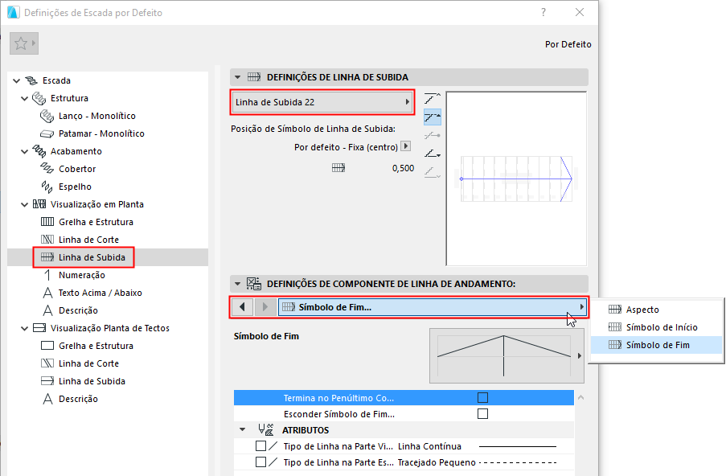The image size is (726, 476).
Task: Open Texto Acima / Abaixo page
Action: point(100,293)
